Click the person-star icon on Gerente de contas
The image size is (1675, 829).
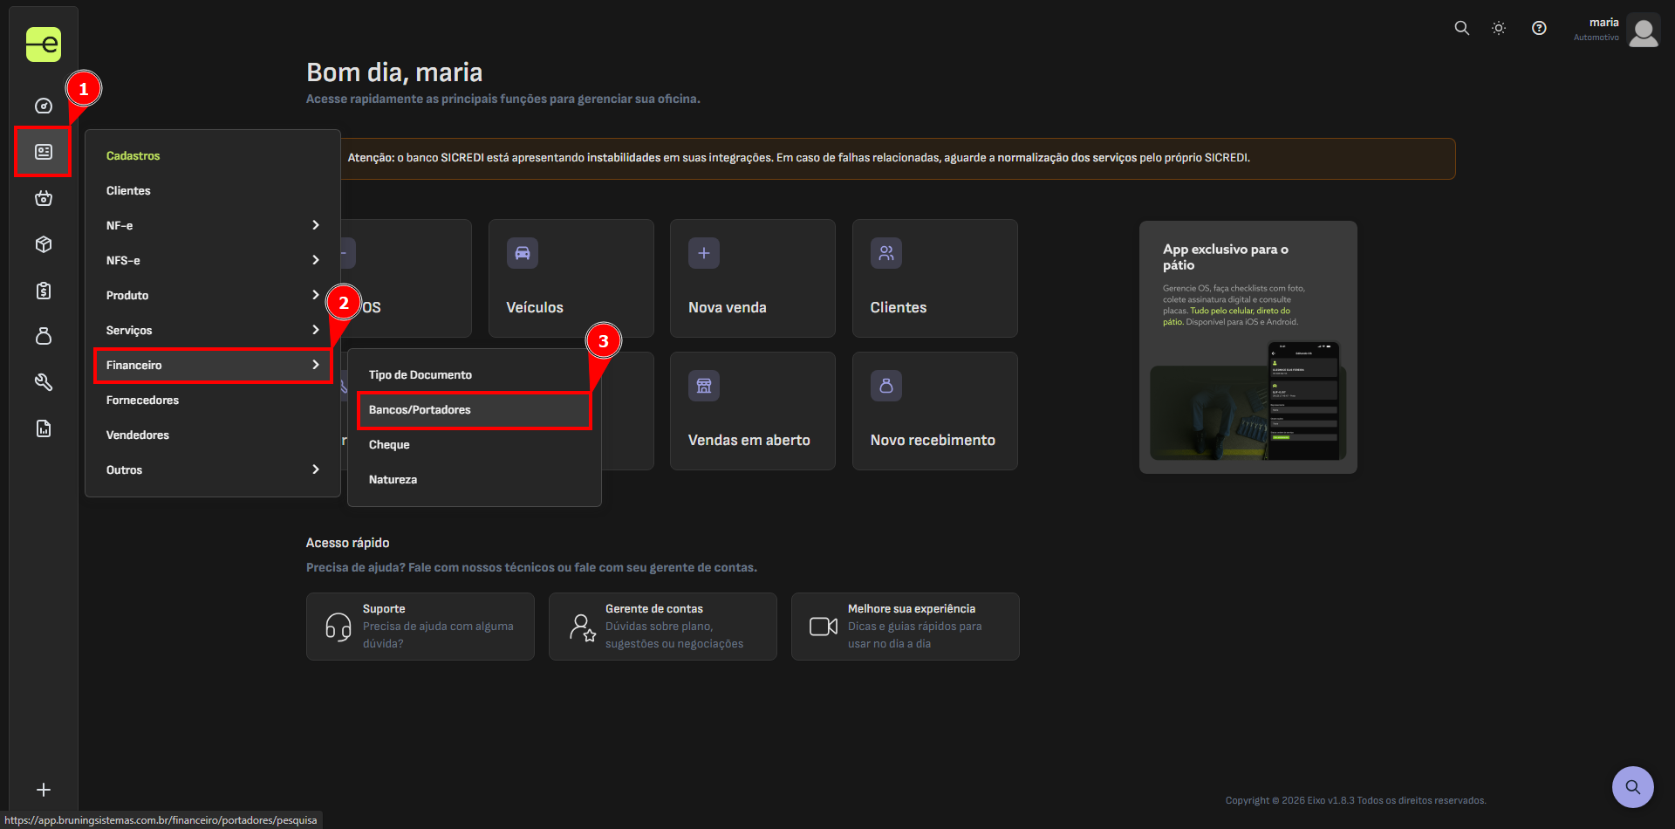[582, 627]
